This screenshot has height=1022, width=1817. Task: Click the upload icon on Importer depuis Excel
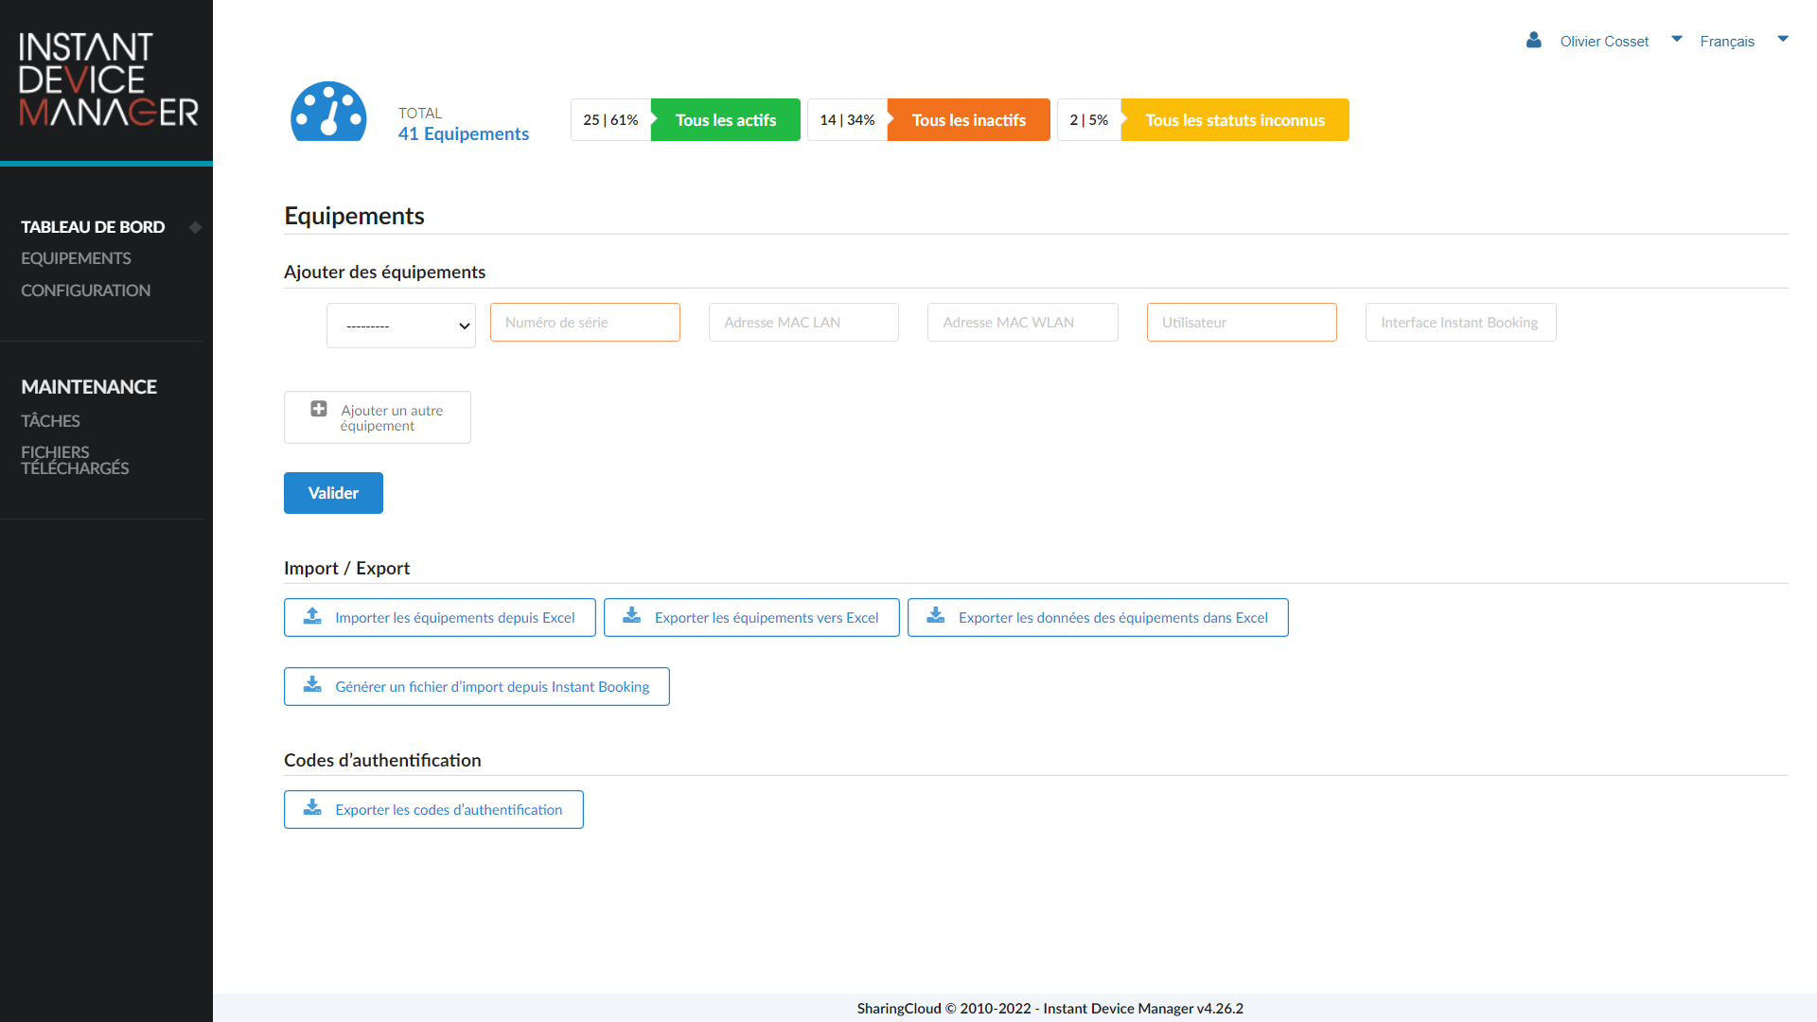coord(312,616)
